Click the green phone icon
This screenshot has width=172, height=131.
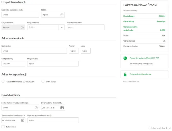tap(125, 58)
